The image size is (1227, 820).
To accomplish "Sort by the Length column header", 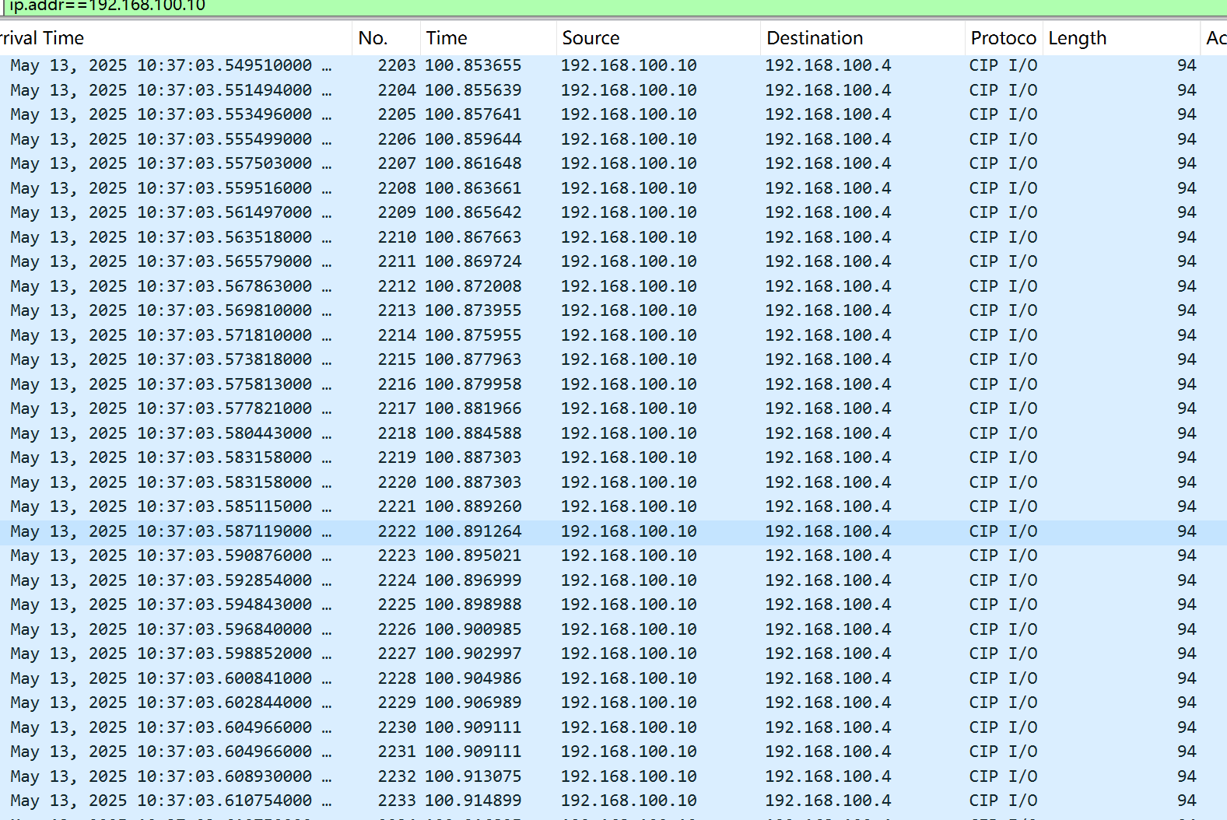I will coord(1078,38).
